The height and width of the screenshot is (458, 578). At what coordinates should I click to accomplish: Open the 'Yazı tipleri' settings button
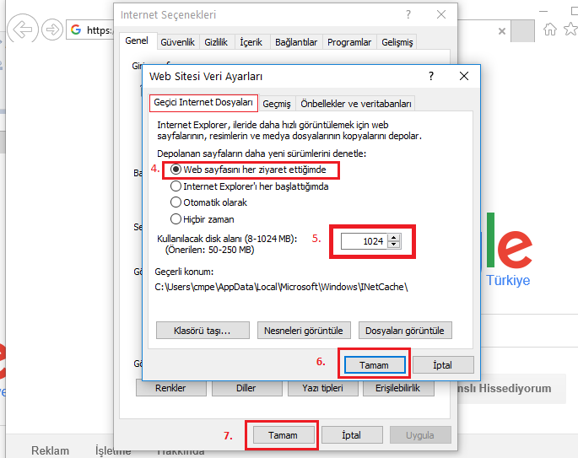(316, 389)
